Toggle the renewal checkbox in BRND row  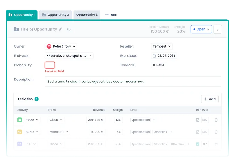point(198,132)
